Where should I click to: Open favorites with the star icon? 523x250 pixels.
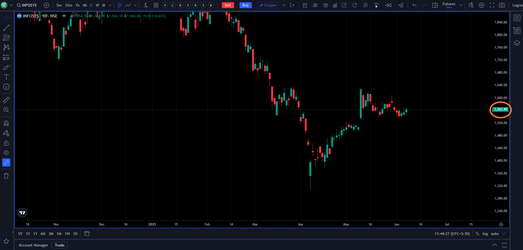click(x=6, y=241)
